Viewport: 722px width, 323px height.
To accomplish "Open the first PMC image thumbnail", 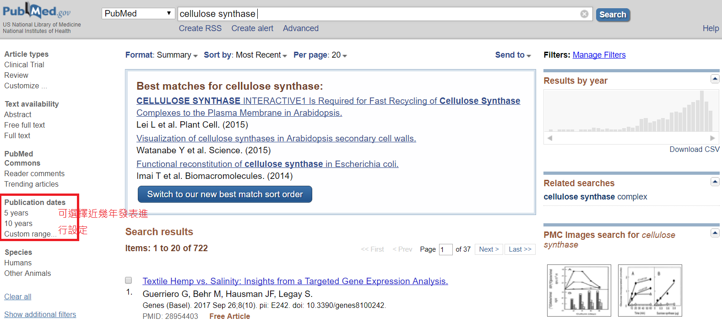I will tap(579, 291).
